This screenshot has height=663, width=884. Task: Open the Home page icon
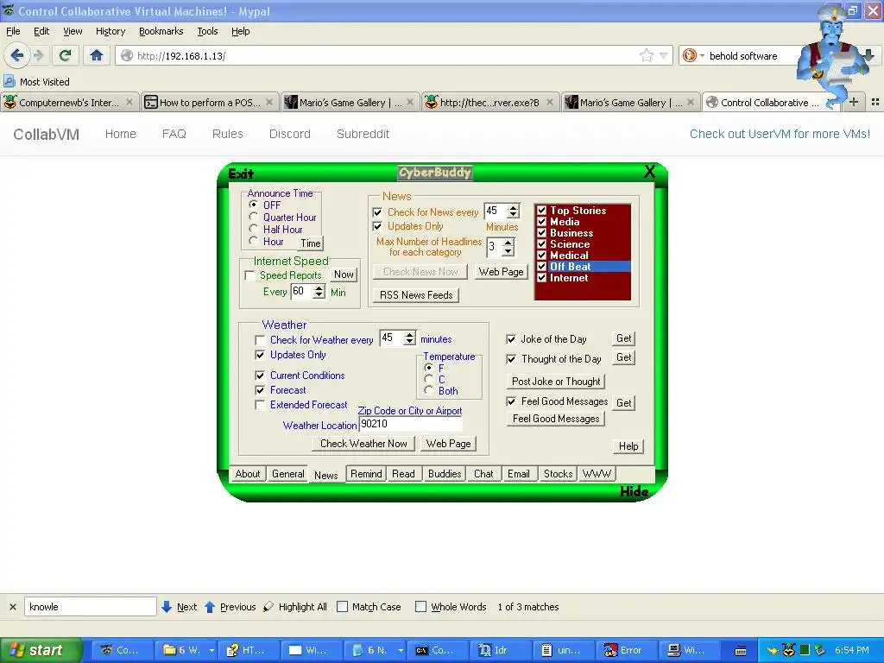click(x=97, y=55)
